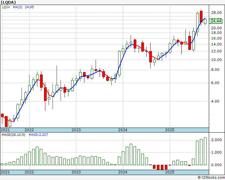Click the 14.00 price axis label

[x=216, y=44]
